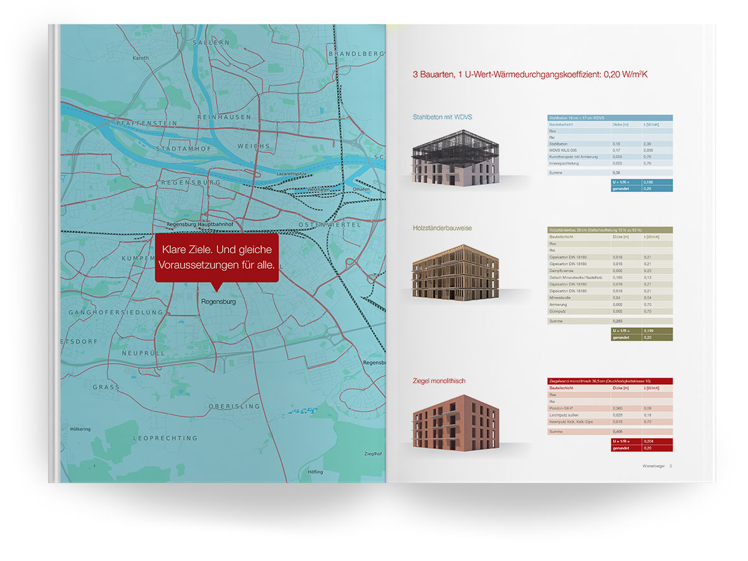This screenshot has height=561, width=748.
Task: Click the U value 0,204 in red table
Action: (650, 441)
